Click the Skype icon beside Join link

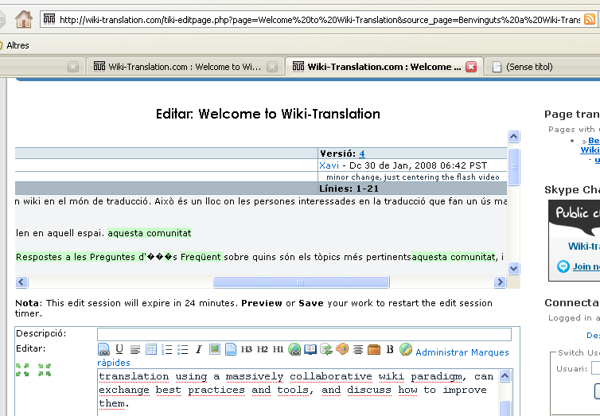click(x=563, y=266)
